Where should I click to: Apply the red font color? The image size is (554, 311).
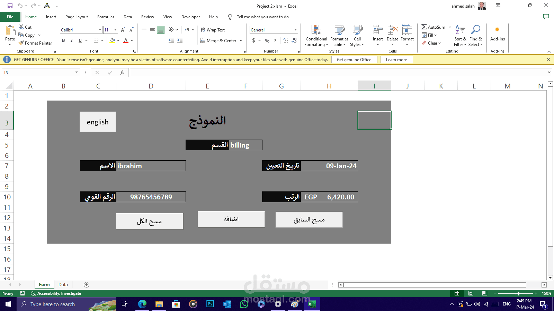pos(126,40)
